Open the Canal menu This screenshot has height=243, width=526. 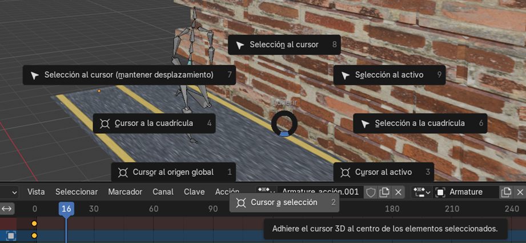(x=163, y=192)
